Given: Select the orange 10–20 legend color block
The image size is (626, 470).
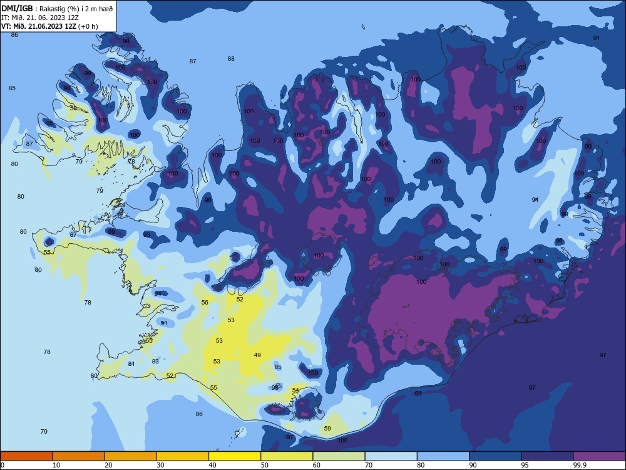Looking at the screenshot, I should tap(79, 456).
